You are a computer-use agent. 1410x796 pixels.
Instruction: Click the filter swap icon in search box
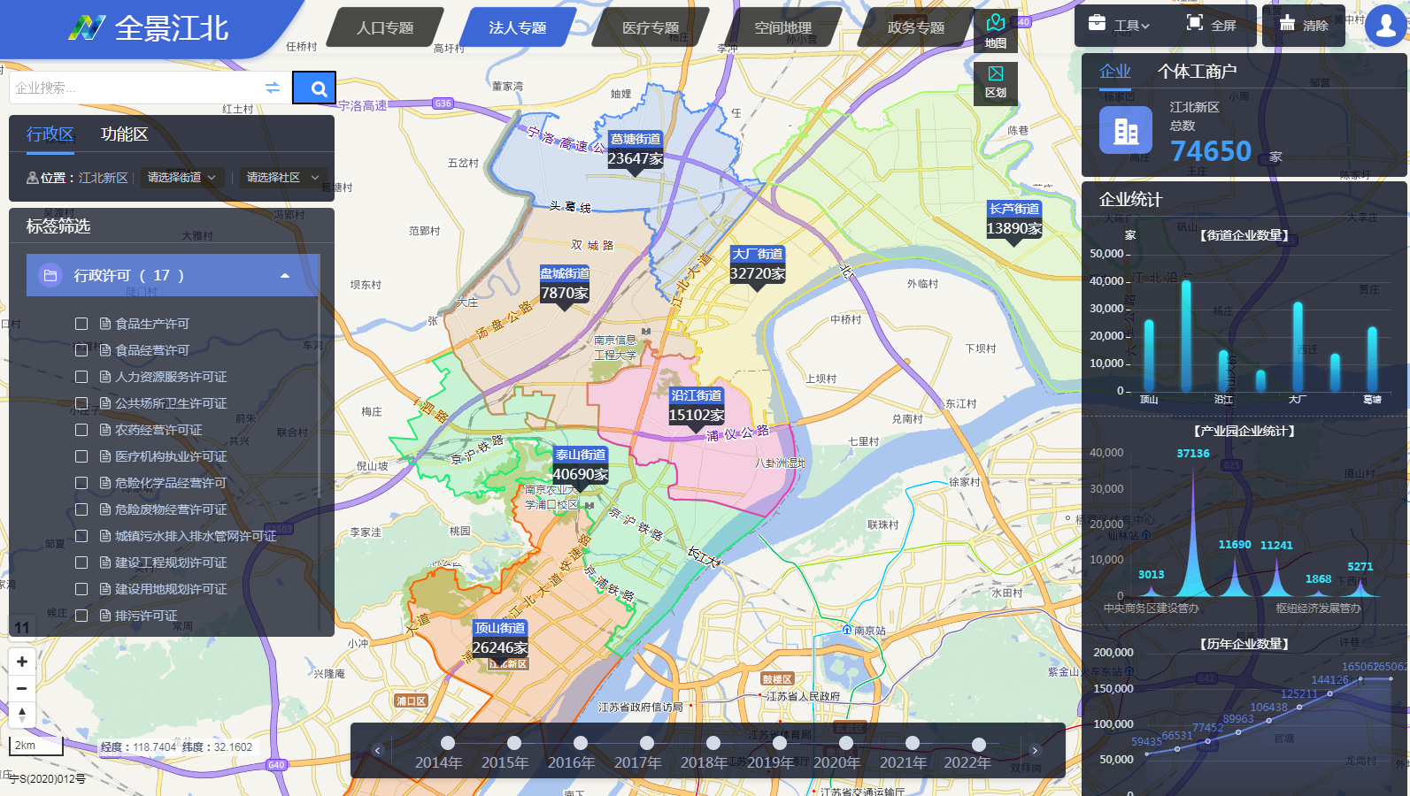[x=273, y=88]
